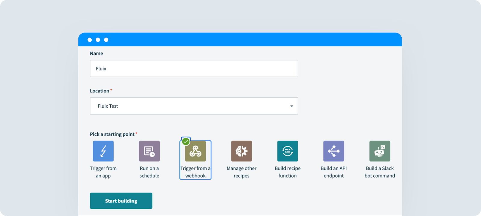Select the Manage other recipes icon
The image size is (481, 216).
(241, 151)
